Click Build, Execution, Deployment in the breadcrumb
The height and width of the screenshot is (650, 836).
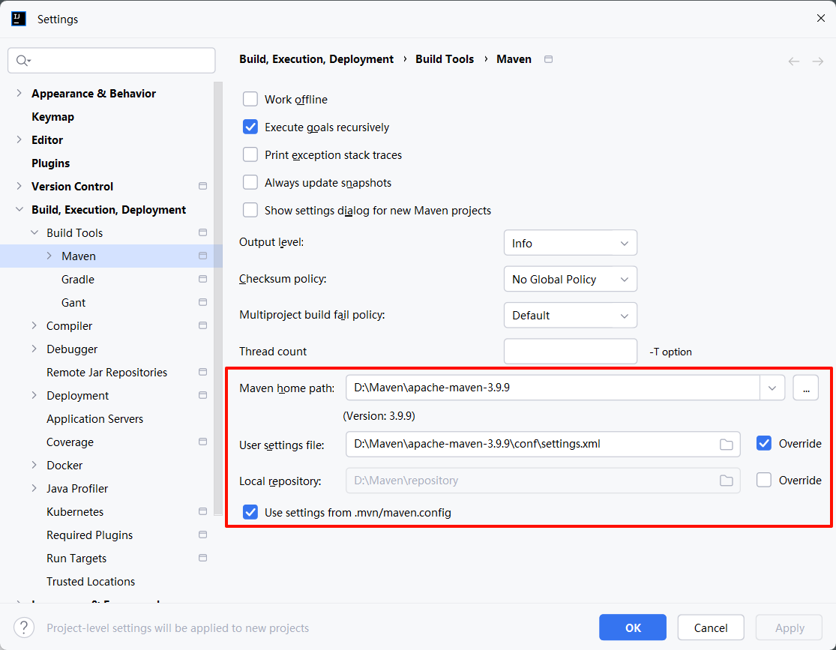pyautogui.click(x=316, y=59)
